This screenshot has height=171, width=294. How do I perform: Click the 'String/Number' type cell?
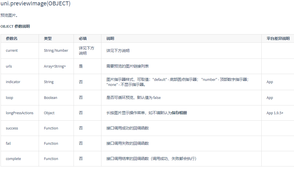pyautogui.click(x=56, y=51)
